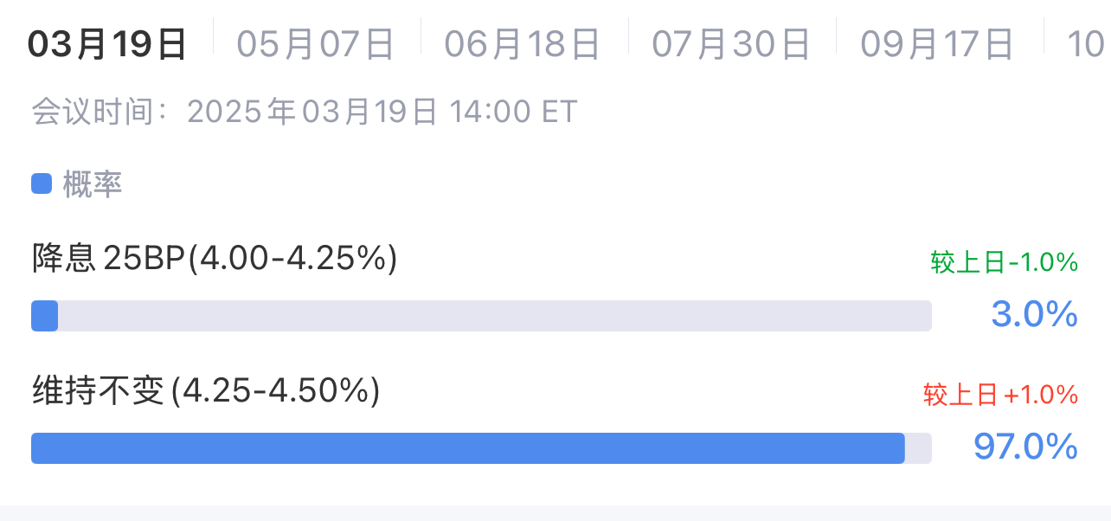Viewport: 1111px width, 521px height.
Task: Switch to the 05月07日 tab
Action: [x=316, y=44]
